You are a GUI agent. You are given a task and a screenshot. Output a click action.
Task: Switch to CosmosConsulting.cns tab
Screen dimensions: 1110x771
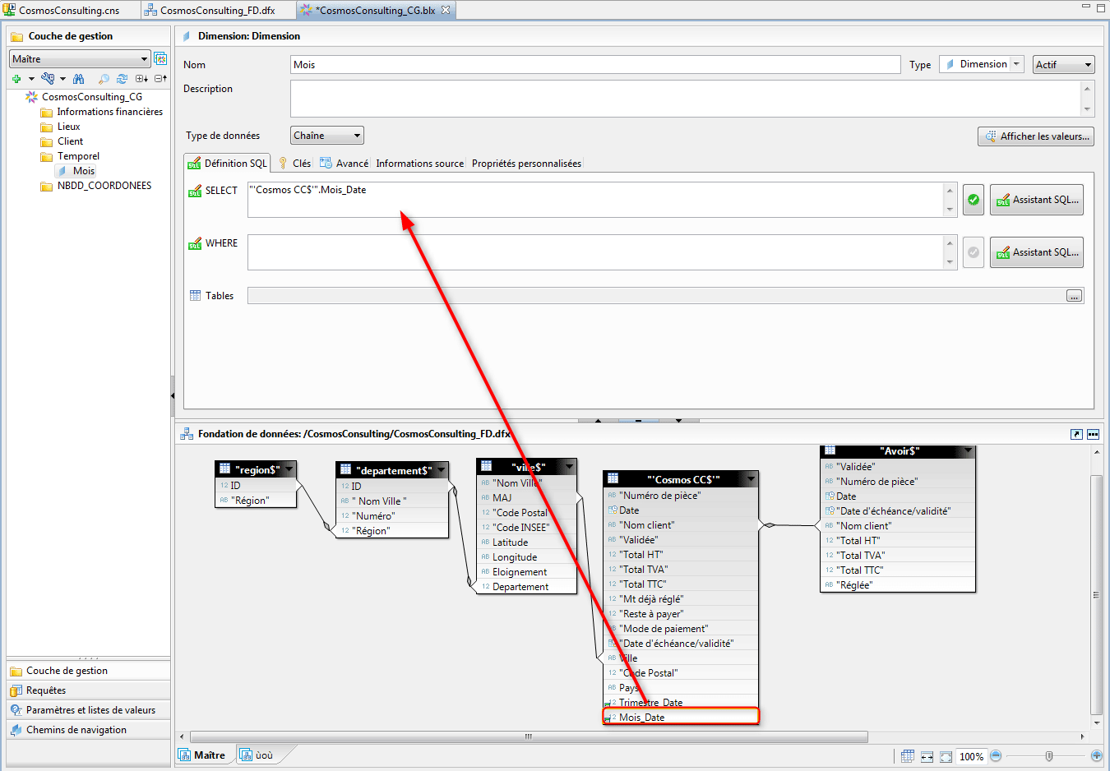(69, 11)
